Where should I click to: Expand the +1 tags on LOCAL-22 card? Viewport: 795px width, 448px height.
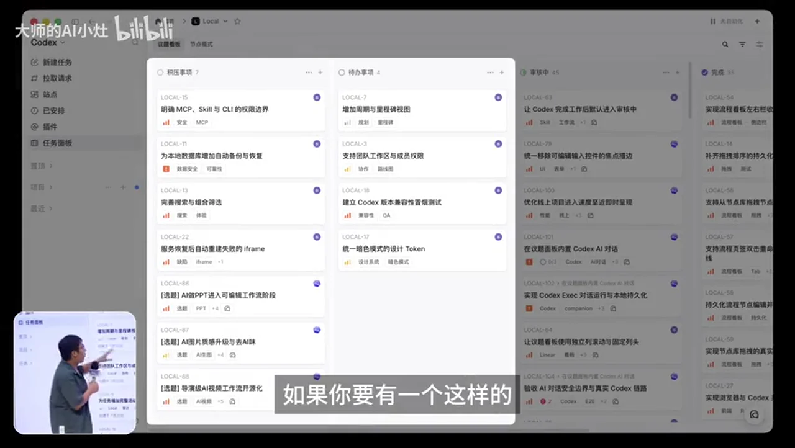(x=220, y=262)
